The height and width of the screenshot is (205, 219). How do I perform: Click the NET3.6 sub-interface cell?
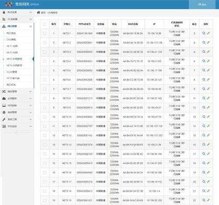pos(67,80)
